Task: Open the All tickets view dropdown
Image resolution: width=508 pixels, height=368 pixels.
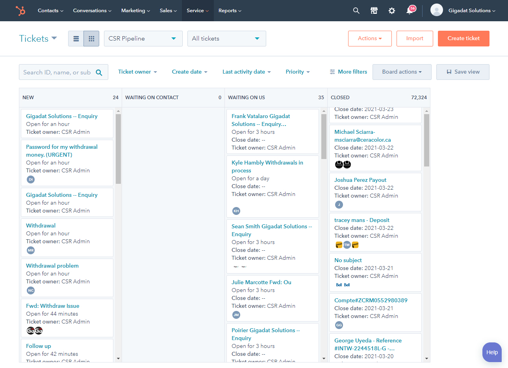Action: click(227, 39)
